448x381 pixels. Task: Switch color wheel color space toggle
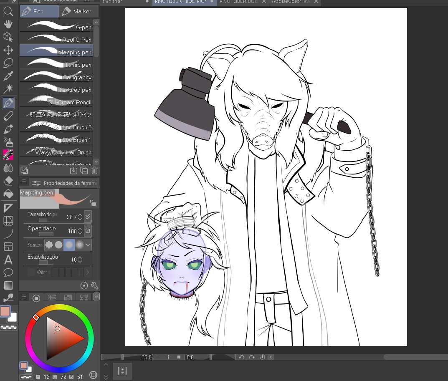[94, 375]
